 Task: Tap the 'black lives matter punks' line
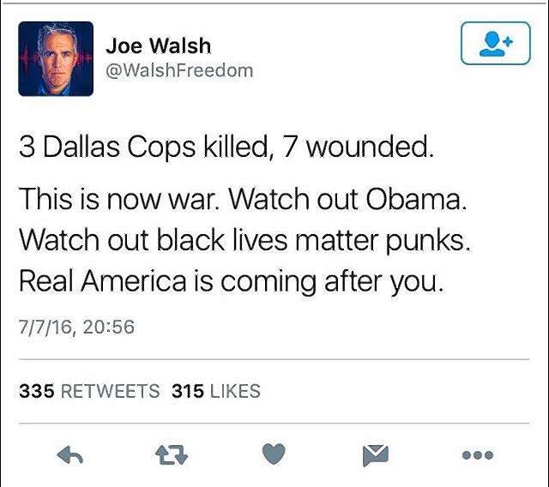[x=244, y=241]
